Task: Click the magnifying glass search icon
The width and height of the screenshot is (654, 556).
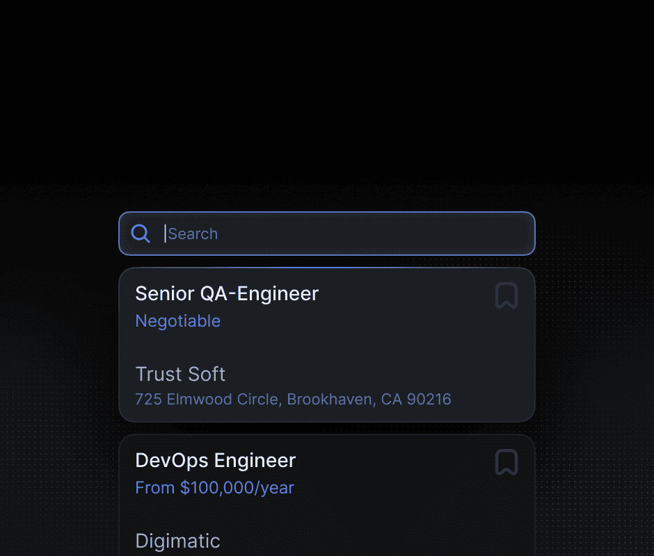Action: (x=141, y=234)
